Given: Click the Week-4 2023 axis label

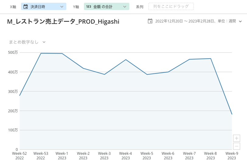Looking at the screenshot, I should 126,156.
